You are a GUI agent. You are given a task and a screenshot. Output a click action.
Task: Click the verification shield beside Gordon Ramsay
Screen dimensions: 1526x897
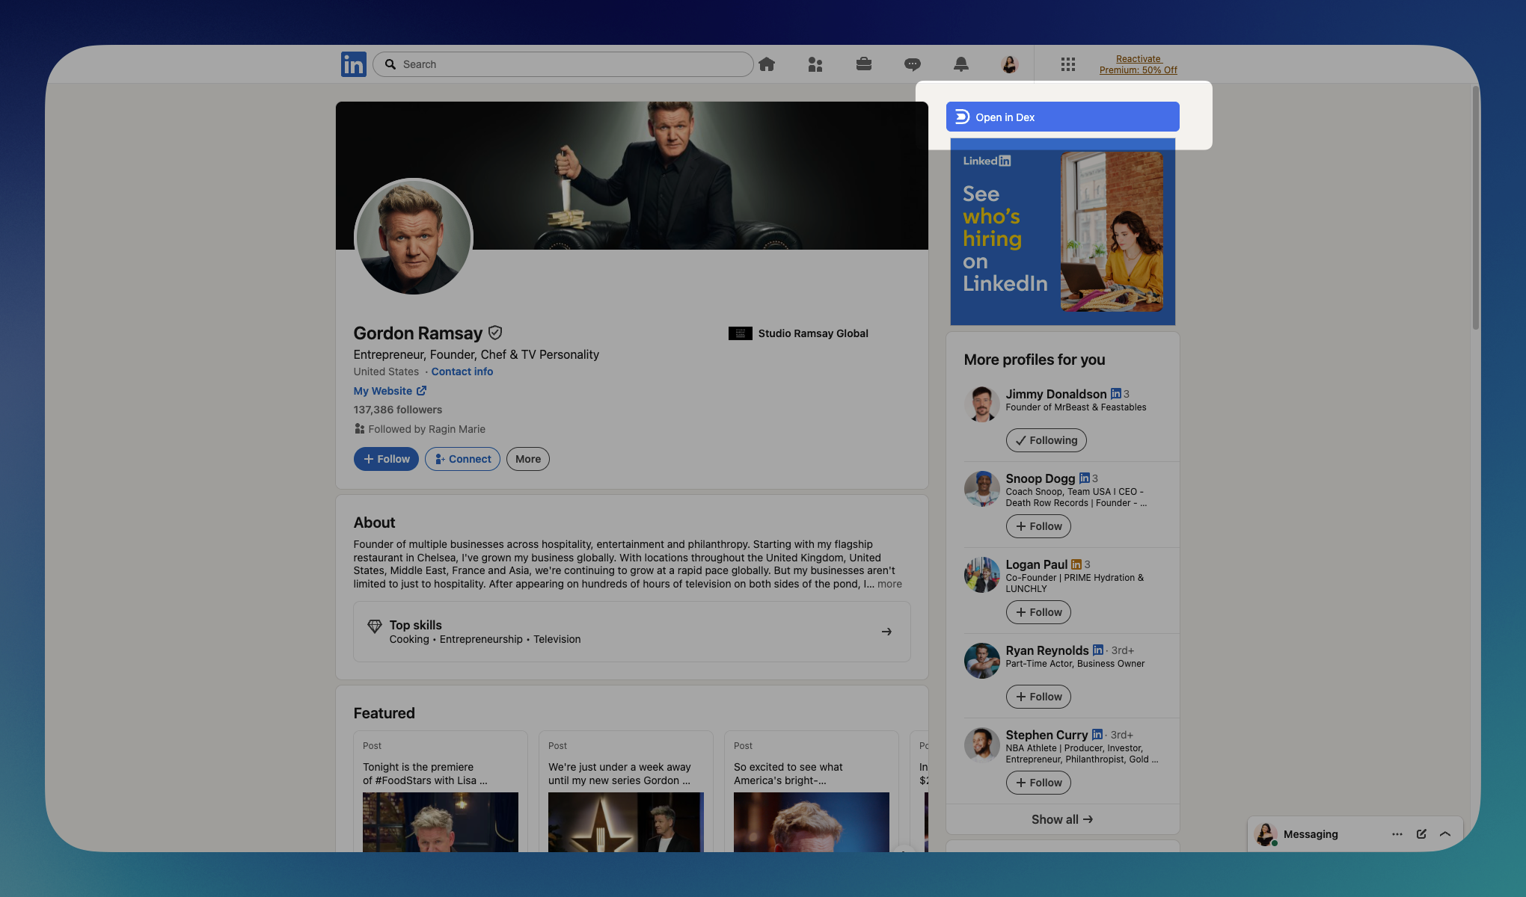point(495,333)
